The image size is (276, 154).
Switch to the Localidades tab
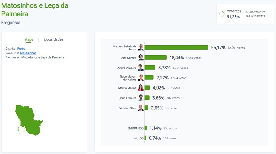click(54, 39)
